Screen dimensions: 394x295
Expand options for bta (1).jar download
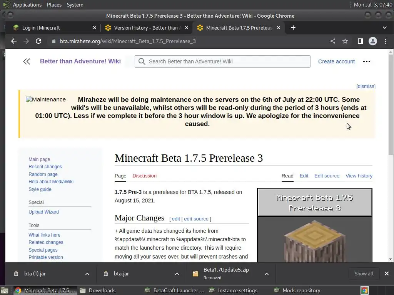pyautogui.click(x=87, y=274)
